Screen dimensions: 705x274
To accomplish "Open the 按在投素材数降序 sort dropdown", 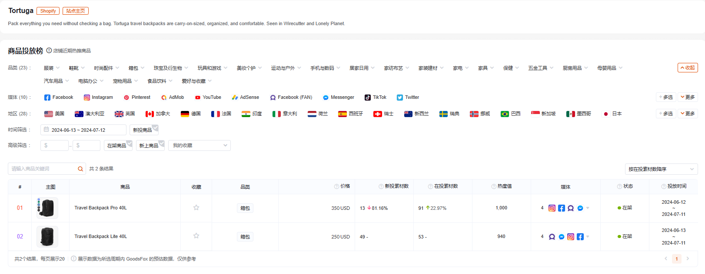I will pos(661,169).
